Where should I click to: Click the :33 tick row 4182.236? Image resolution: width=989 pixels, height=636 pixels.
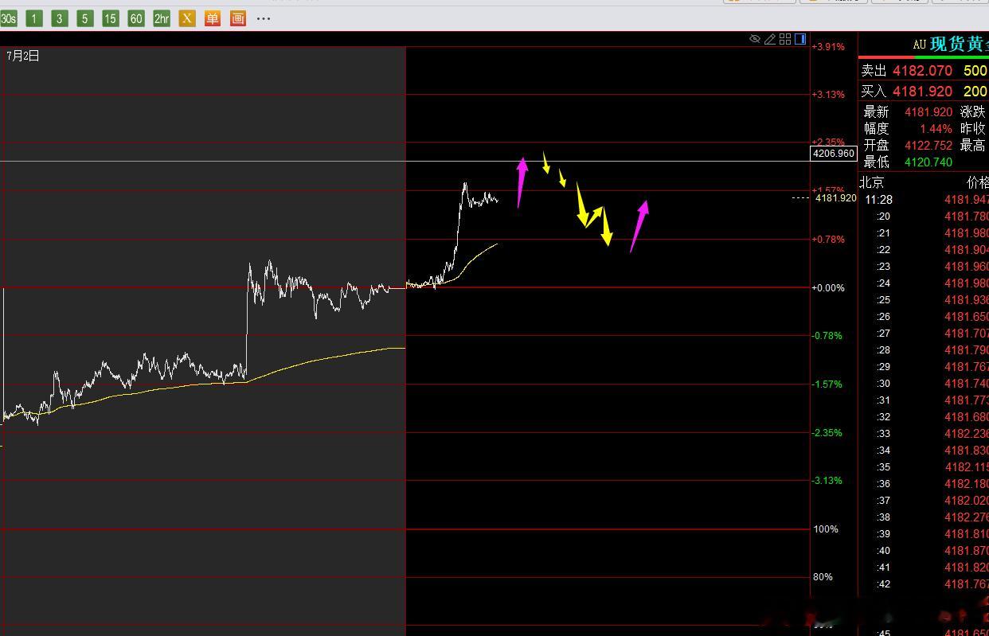pos(924,434)
